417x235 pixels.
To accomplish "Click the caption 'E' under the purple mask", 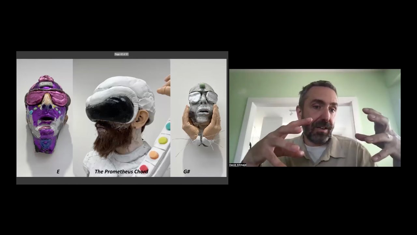I will pos(58,171).
